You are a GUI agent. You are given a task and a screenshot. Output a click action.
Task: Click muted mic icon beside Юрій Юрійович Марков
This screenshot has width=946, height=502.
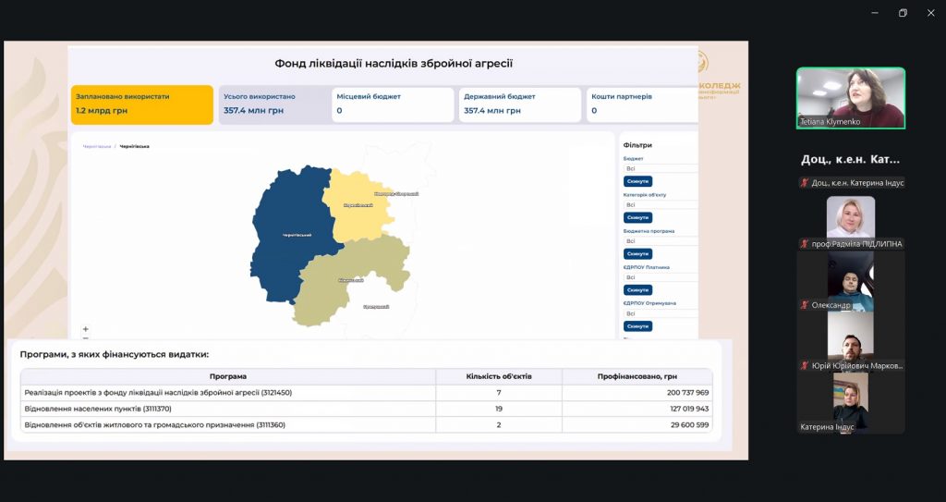[805, 366]
